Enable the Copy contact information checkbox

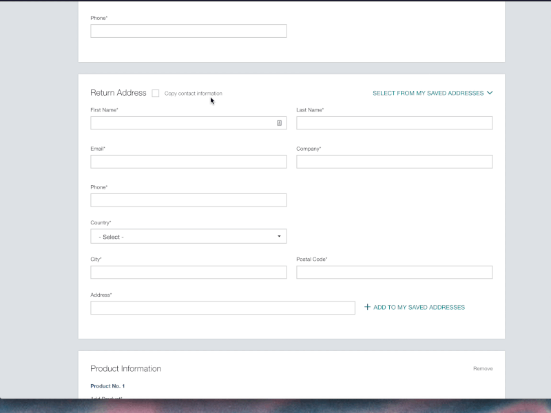(x=156, y=93)
